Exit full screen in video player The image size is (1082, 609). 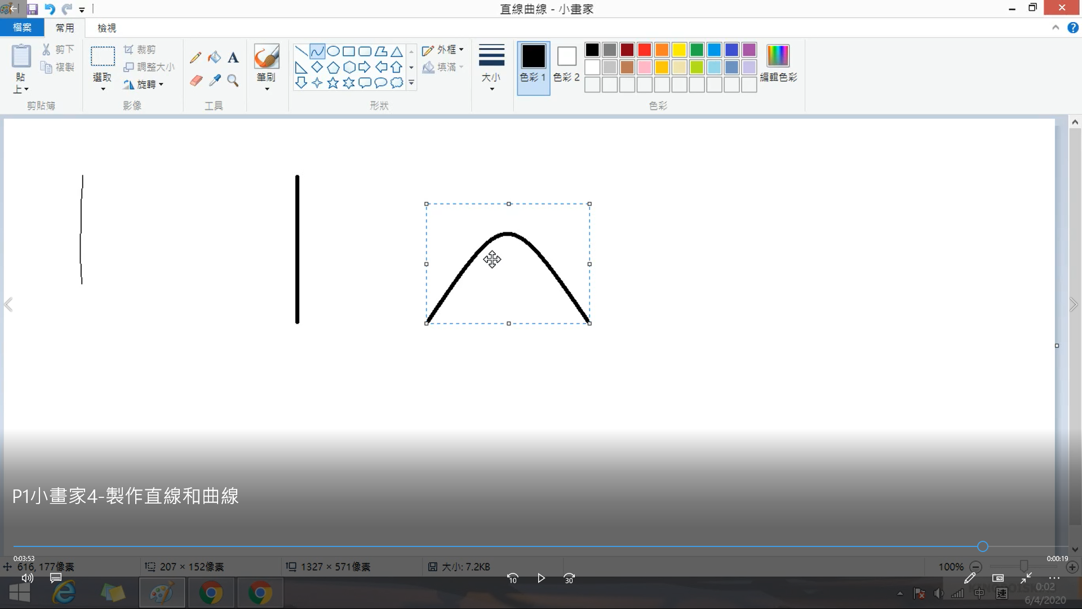tap(1026, 578)
